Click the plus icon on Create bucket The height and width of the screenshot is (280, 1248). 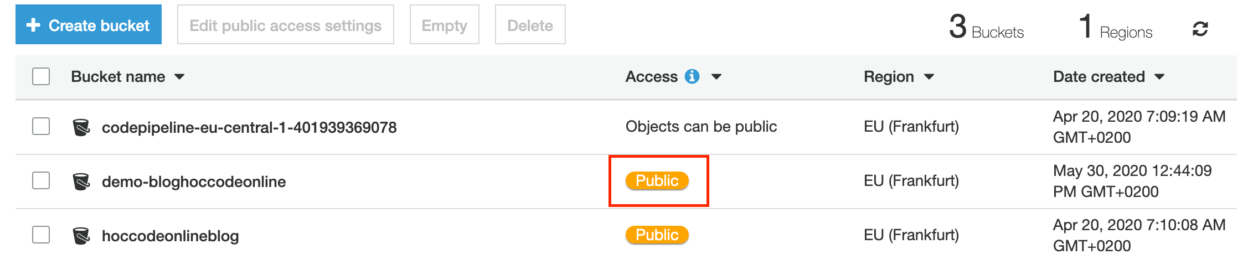(x=33, y=25)
